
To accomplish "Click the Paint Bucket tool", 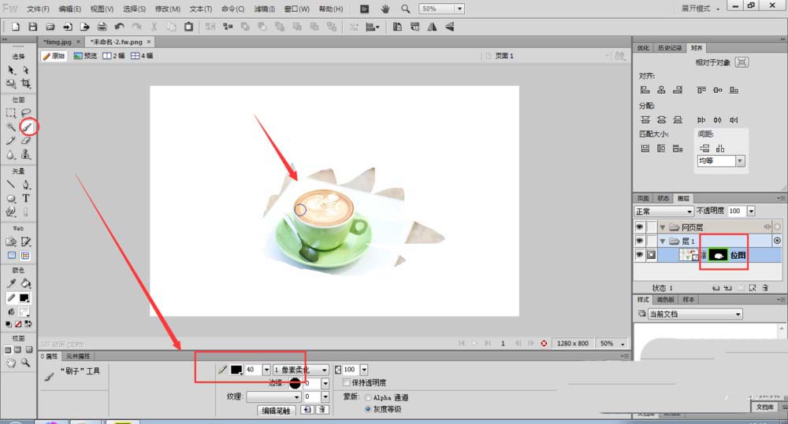I will pos(26,283).
